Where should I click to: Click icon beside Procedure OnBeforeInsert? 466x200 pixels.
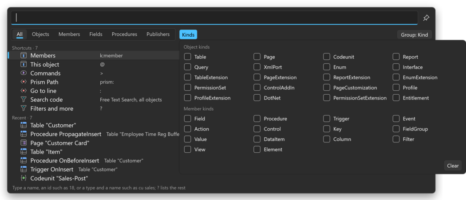pos(24,161)
